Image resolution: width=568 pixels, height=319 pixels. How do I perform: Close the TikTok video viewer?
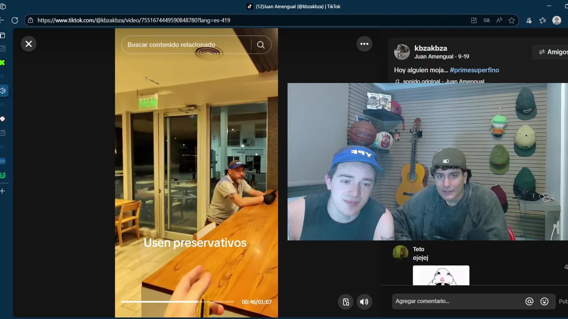click(29, 44)
